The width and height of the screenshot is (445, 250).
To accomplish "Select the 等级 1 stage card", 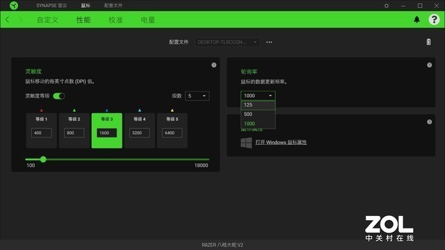I will tap(42, 131).
